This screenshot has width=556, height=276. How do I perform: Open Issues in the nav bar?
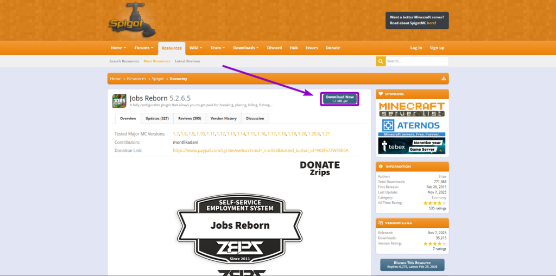(312, 48)
